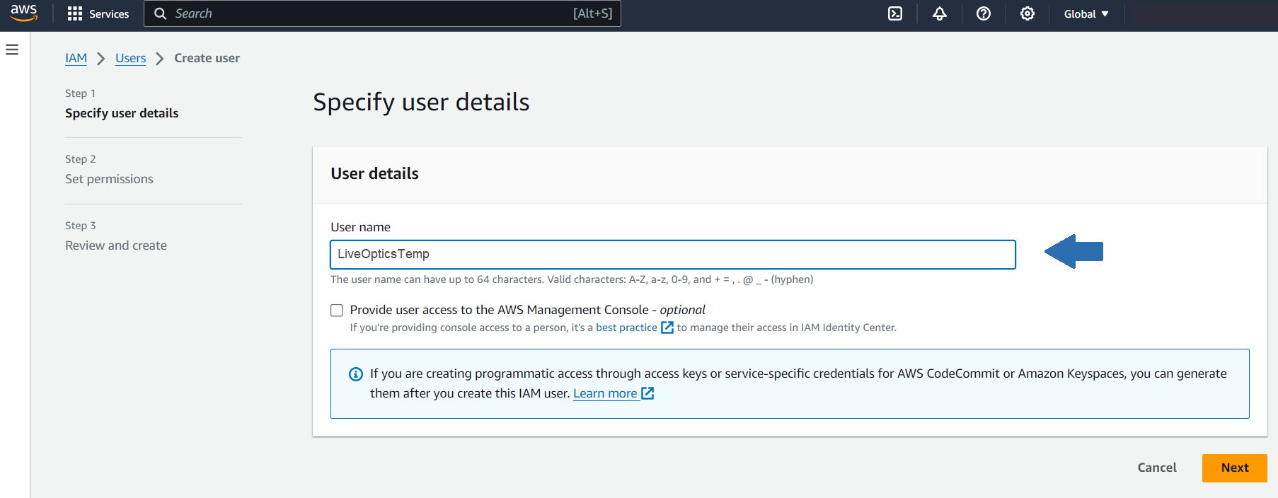Enable AWS Management Console access checkbox
1278x498 pixels.
tap(337, 311)
